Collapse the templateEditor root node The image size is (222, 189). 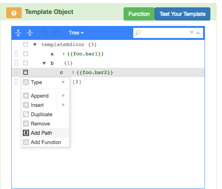coord(35,45)
